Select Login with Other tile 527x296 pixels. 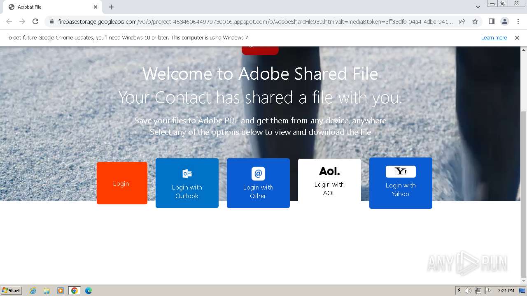[x=258, y=183]
